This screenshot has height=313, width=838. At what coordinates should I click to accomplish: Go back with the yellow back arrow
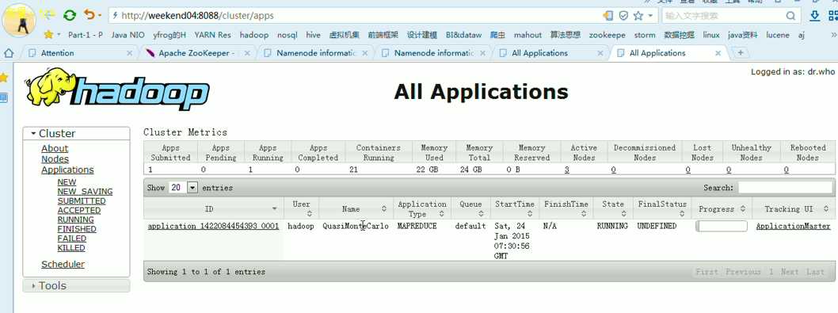coord(48,16)
